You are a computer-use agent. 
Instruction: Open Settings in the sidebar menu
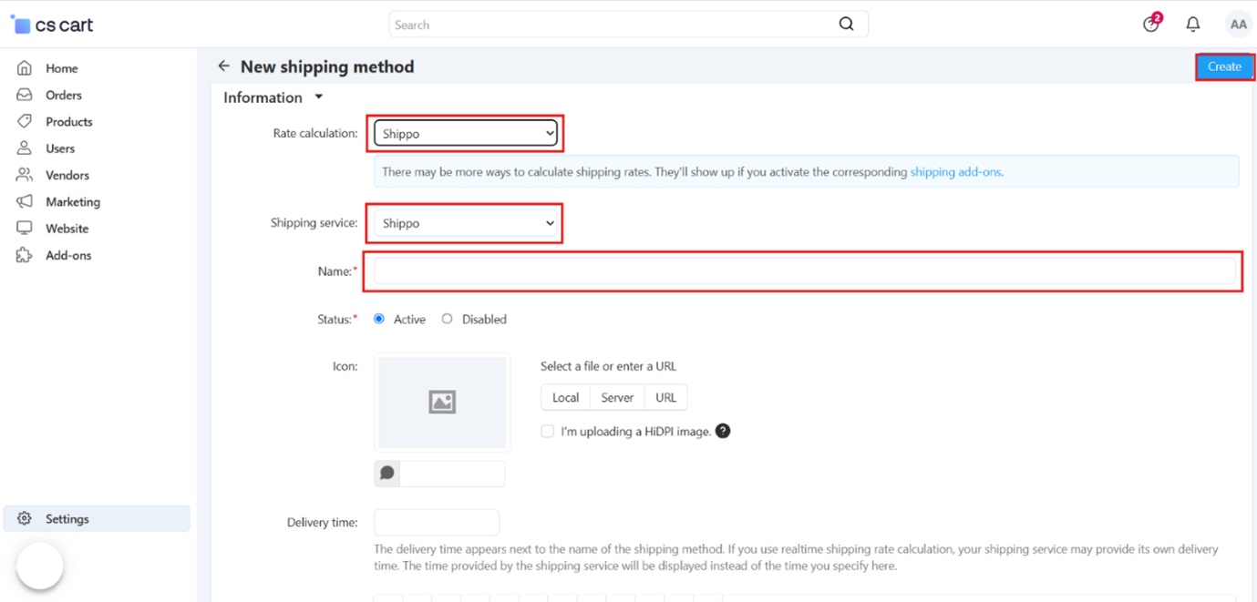[98, 519]
